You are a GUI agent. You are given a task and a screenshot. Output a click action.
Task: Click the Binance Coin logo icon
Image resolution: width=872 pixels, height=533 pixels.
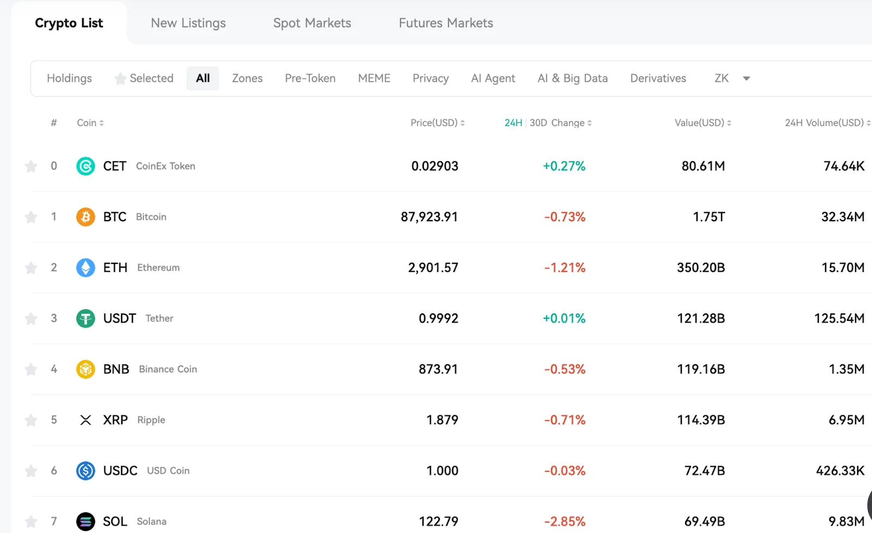86,369
